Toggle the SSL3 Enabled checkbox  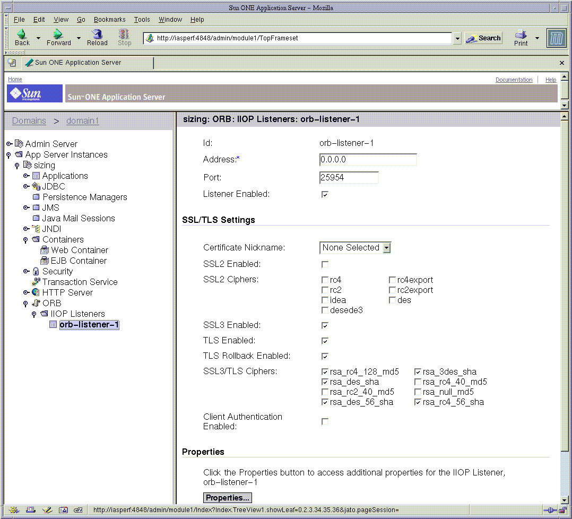[325, 325]
